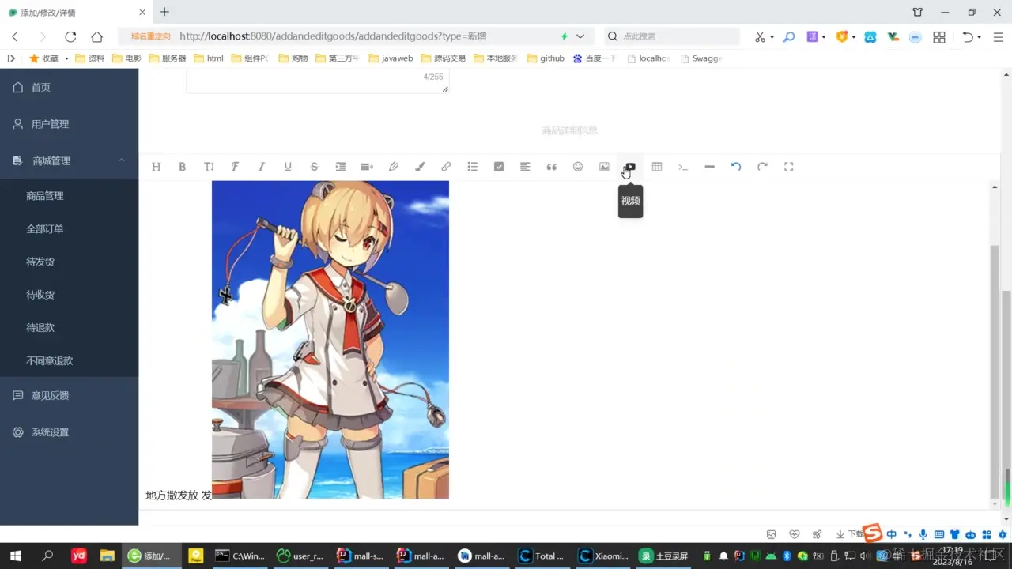The width and height of the screenshot is (1012, 569).
Task: Click the browser address bar URL
Action: 333,36
